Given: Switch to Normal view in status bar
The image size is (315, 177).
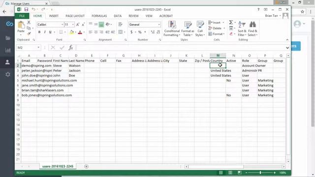Looking at the screenshot, I should 221,173.
